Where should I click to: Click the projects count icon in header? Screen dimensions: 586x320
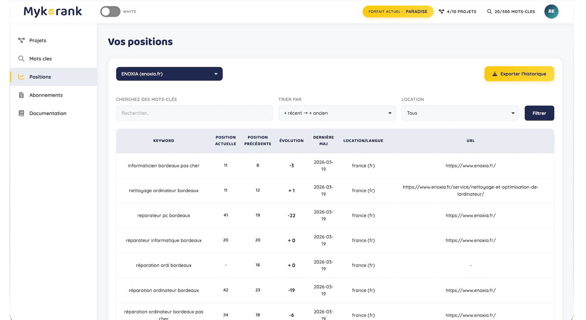(441, 12)
